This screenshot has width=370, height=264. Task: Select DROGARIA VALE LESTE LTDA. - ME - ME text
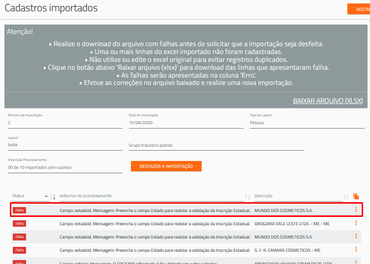tap(292, 224)
